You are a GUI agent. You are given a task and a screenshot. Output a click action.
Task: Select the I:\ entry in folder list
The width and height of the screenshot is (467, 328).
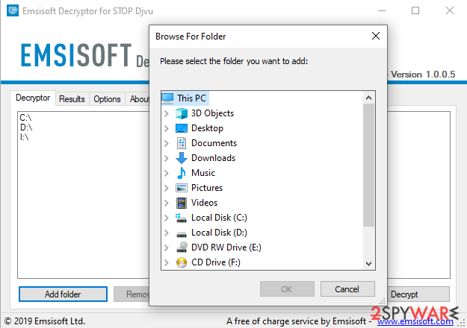(24, 137)
